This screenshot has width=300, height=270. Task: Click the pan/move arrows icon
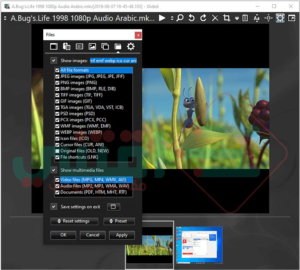[x=268, y=18]
